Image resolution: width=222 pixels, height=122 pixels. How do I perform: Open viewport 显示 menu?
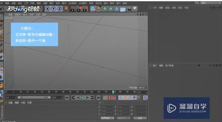[x=25, y=15]
